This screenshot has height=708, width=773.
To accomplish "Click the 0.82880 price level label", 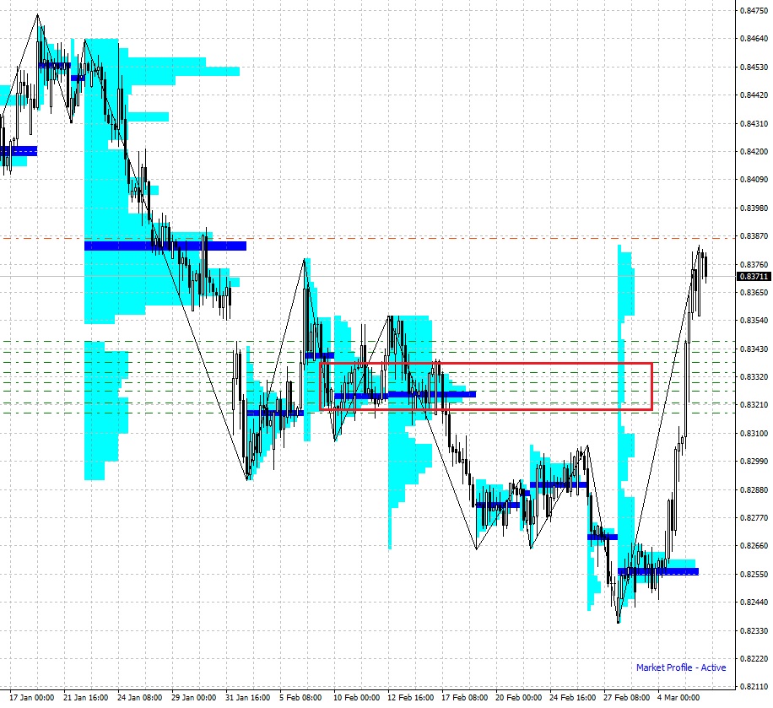I will (x=754, y=490).
